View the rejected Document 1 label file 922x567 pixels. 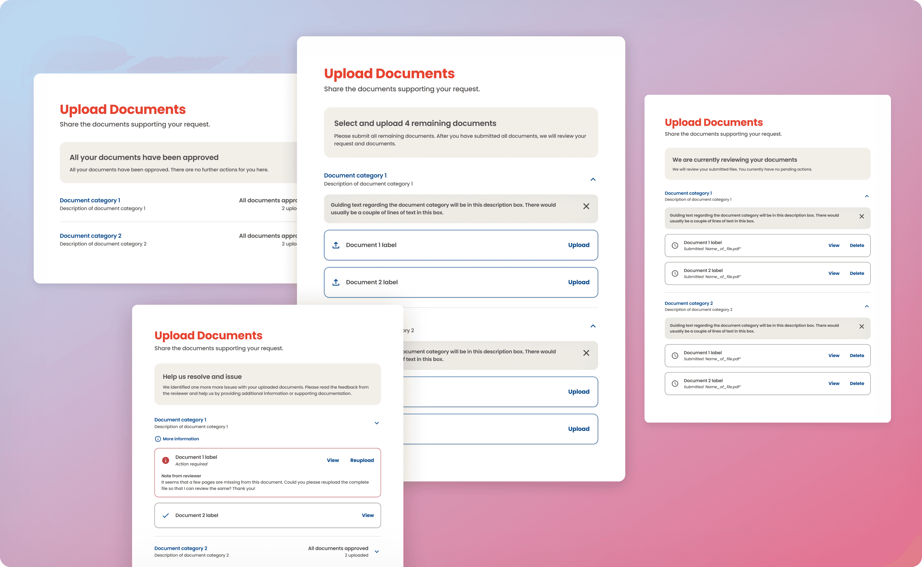point(332,460)
